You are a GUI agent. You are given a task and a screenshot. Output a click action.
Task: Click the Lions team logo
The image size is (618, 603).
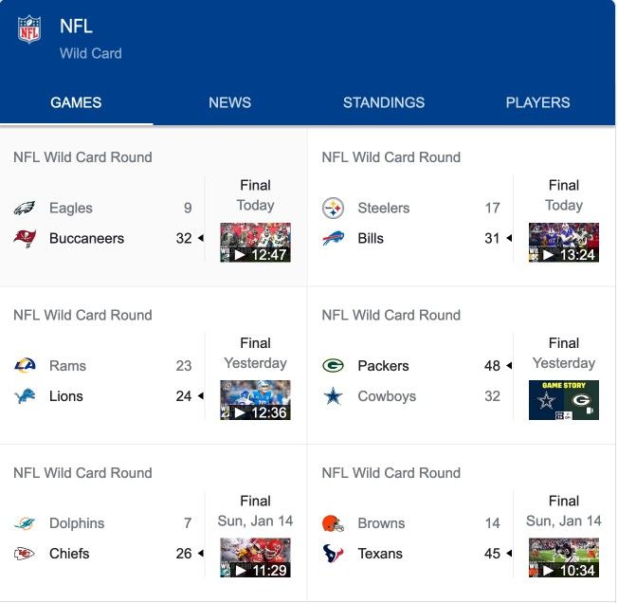point(25,396)
